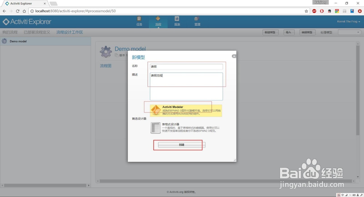Click the site info icon in address bar
The image size is (364, 197).
(32, 11)
